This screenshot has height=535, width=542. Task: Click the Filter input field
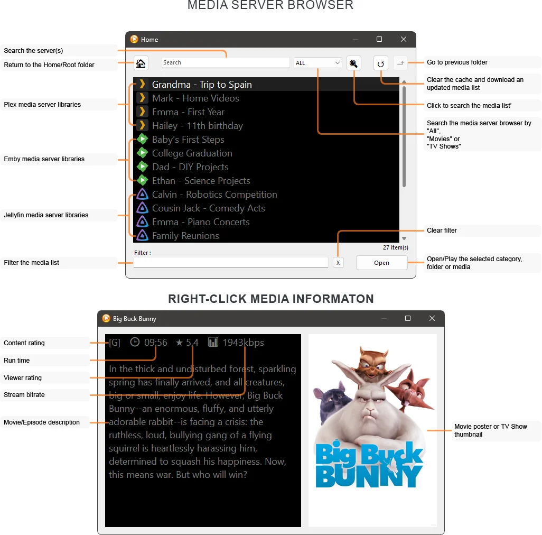tap(231, 263)
